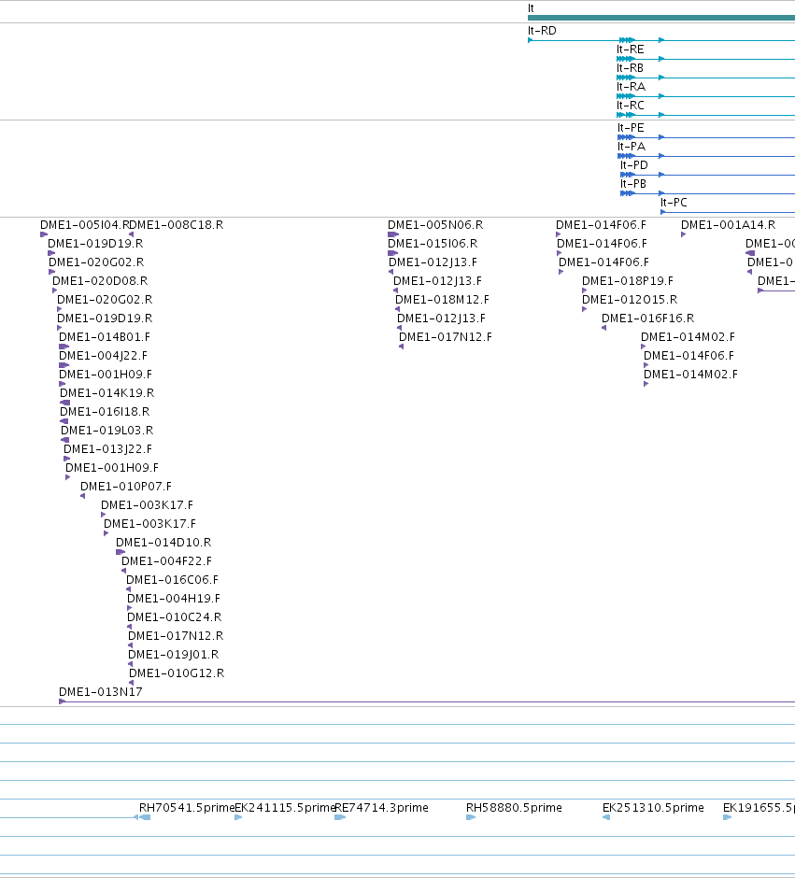The height and width of the screenshot is (878, 795).
Task: Click the DME1-017N12.R feature label
Action: coord(176,636)
